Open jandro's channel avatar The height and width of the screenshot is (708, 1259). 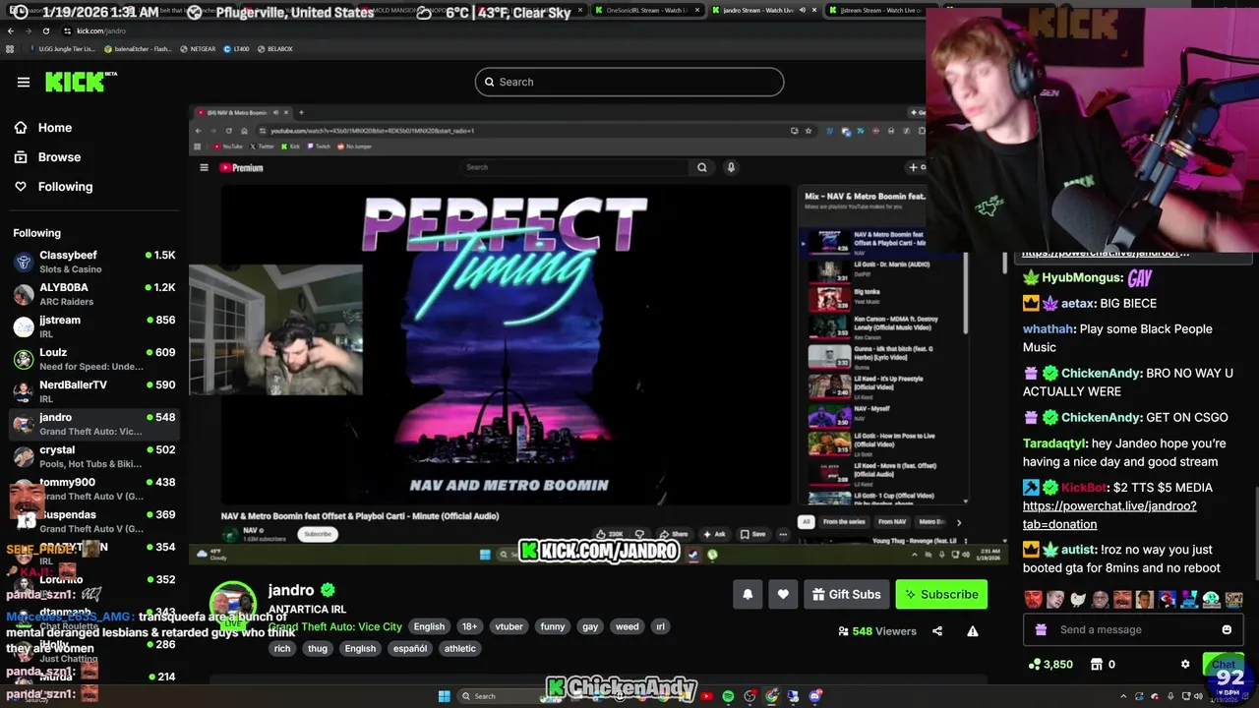[x=233, y=605]
